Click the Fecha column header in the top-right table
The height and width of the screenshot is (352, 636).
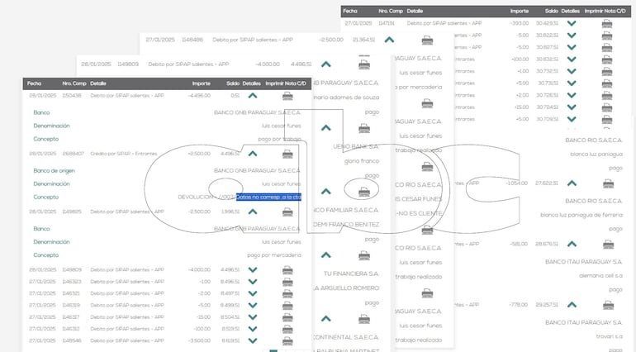350,12
